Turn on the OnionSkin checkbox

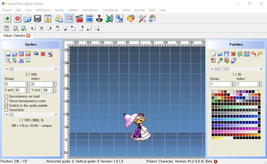6,110
